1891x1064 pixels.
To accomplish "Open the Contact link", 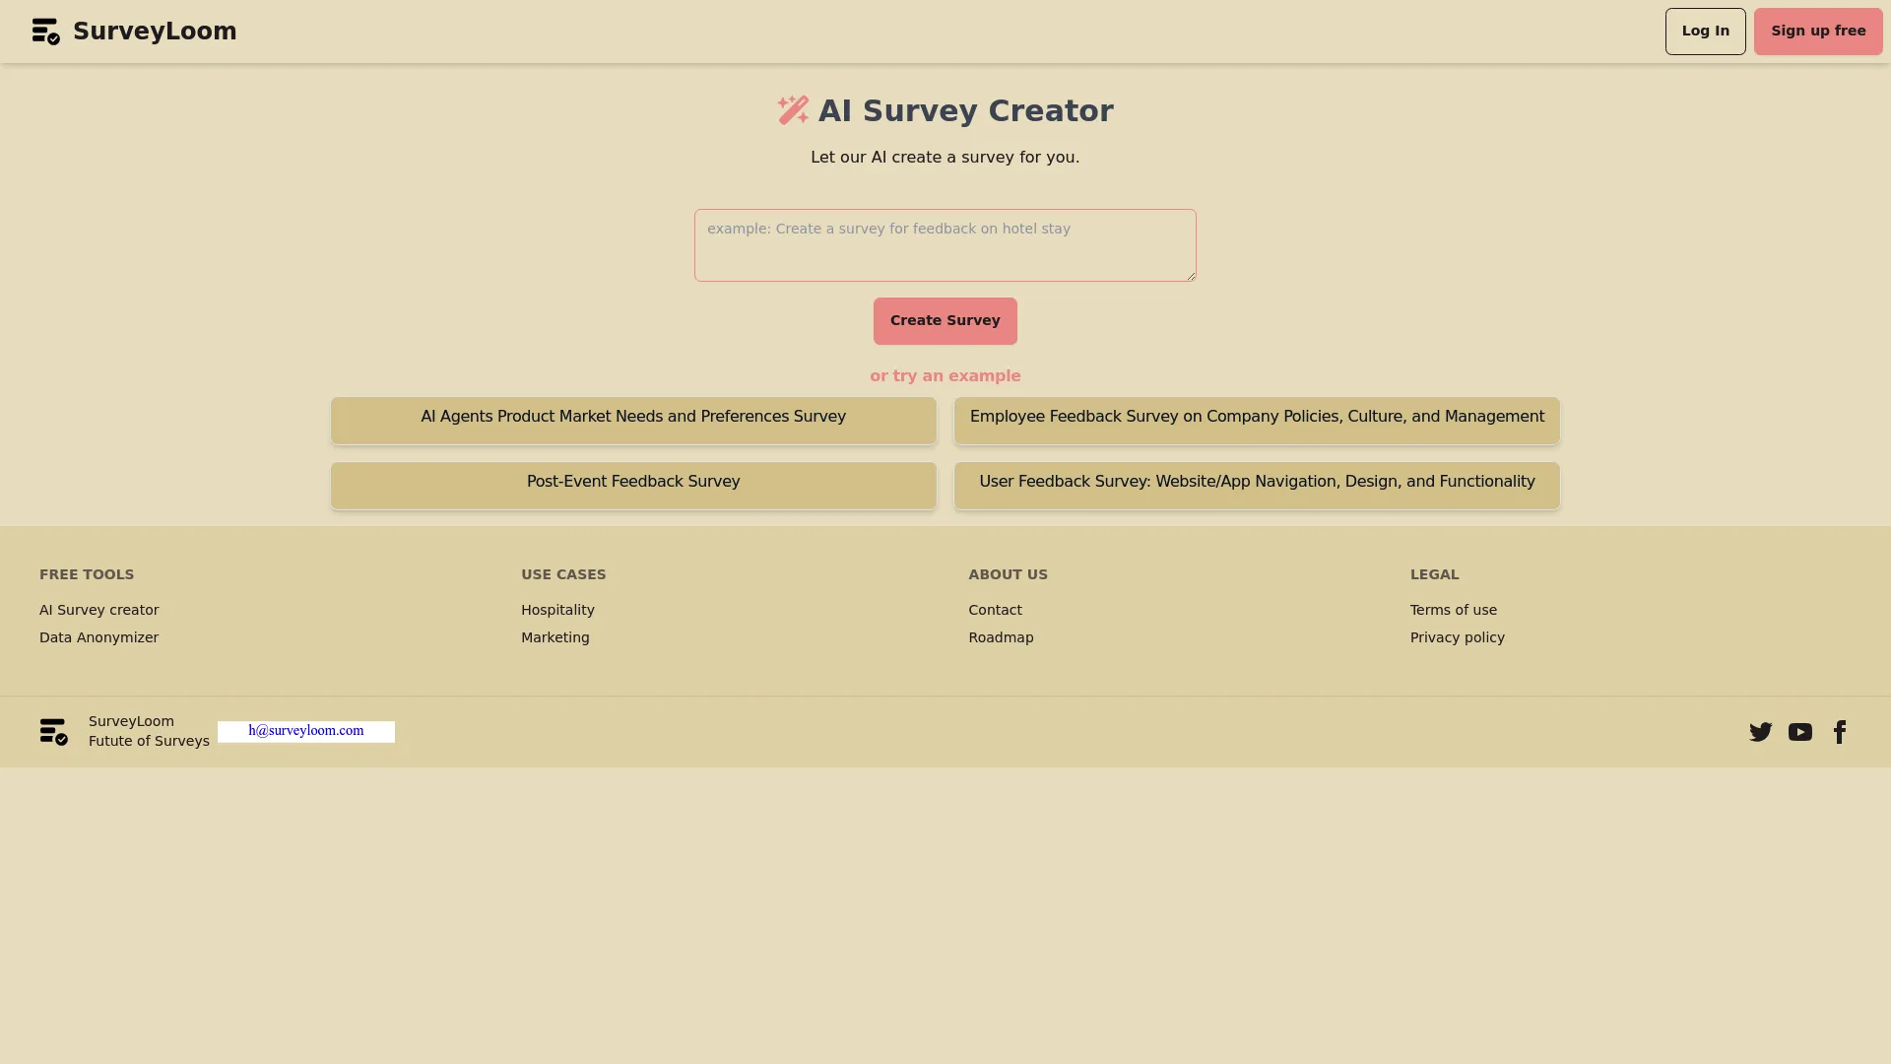I will tap(995, 610).
